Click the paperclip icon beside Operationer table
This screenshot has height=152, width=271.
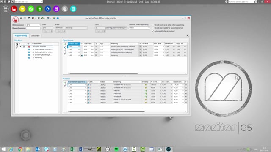click(x=65, y=54)
